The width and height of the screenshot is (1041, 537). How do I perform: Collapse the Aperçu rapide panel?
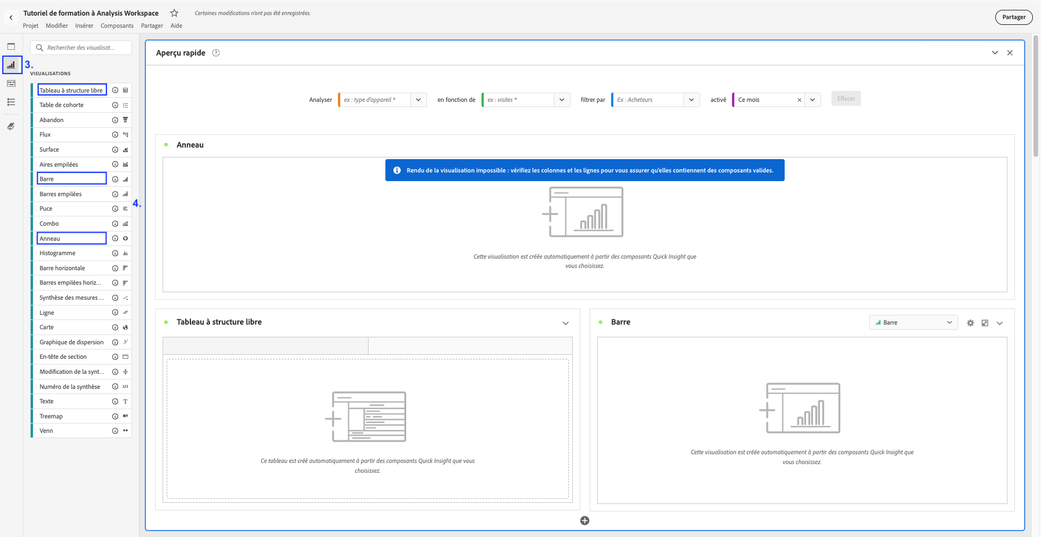(995, 53)
